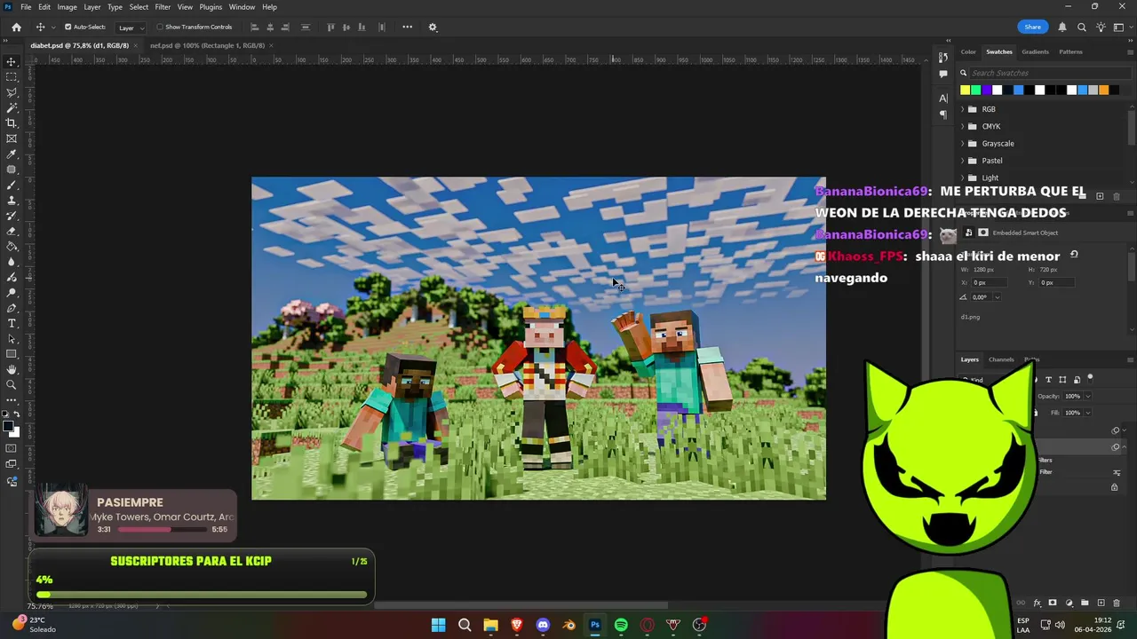The image size is (1137, 639).
Task: Open the Comments panel icon
Action: click(x=943, y=74)
